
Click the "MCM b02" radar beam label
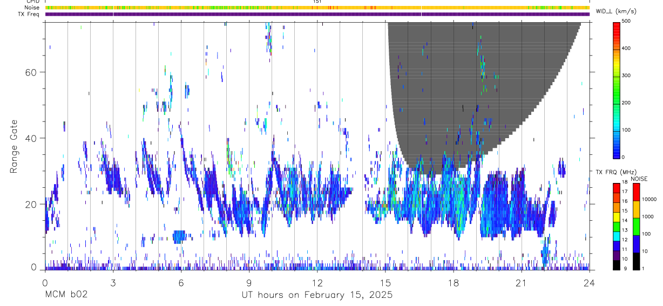(x=66, y=295)
